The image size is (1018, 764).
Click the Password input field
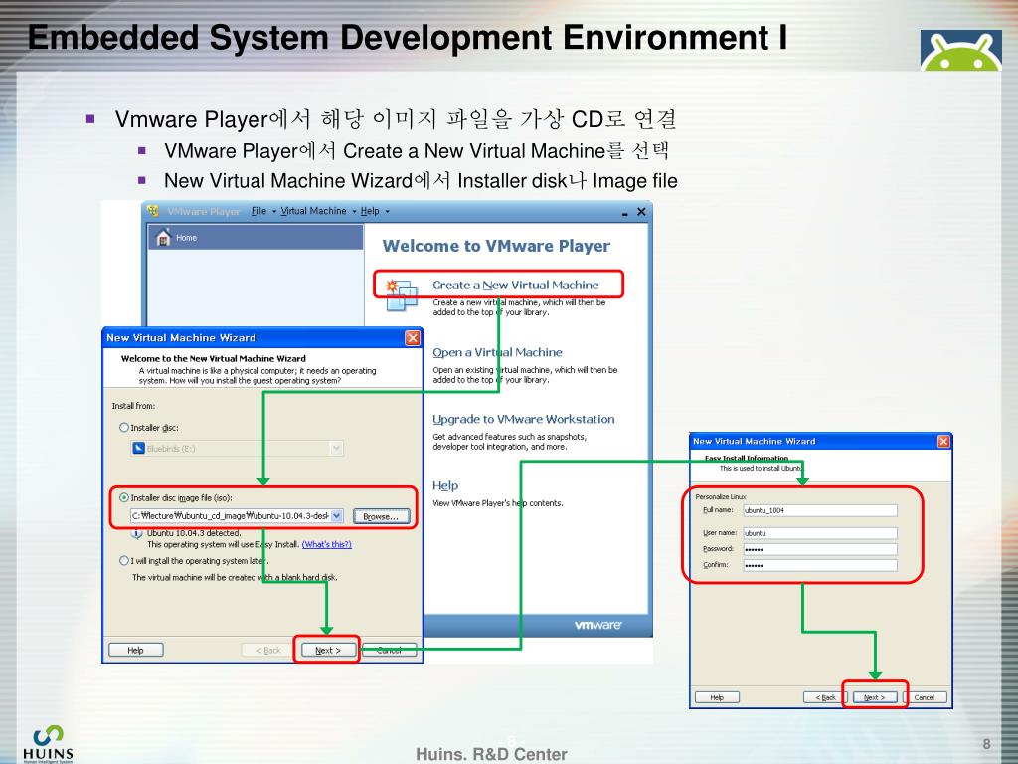[x=820, y=549]
